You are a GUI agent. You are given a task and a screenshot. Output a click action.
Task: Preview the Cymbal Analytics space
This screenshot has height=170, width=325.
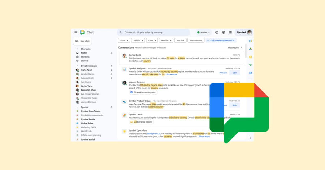tap(223, 73)
